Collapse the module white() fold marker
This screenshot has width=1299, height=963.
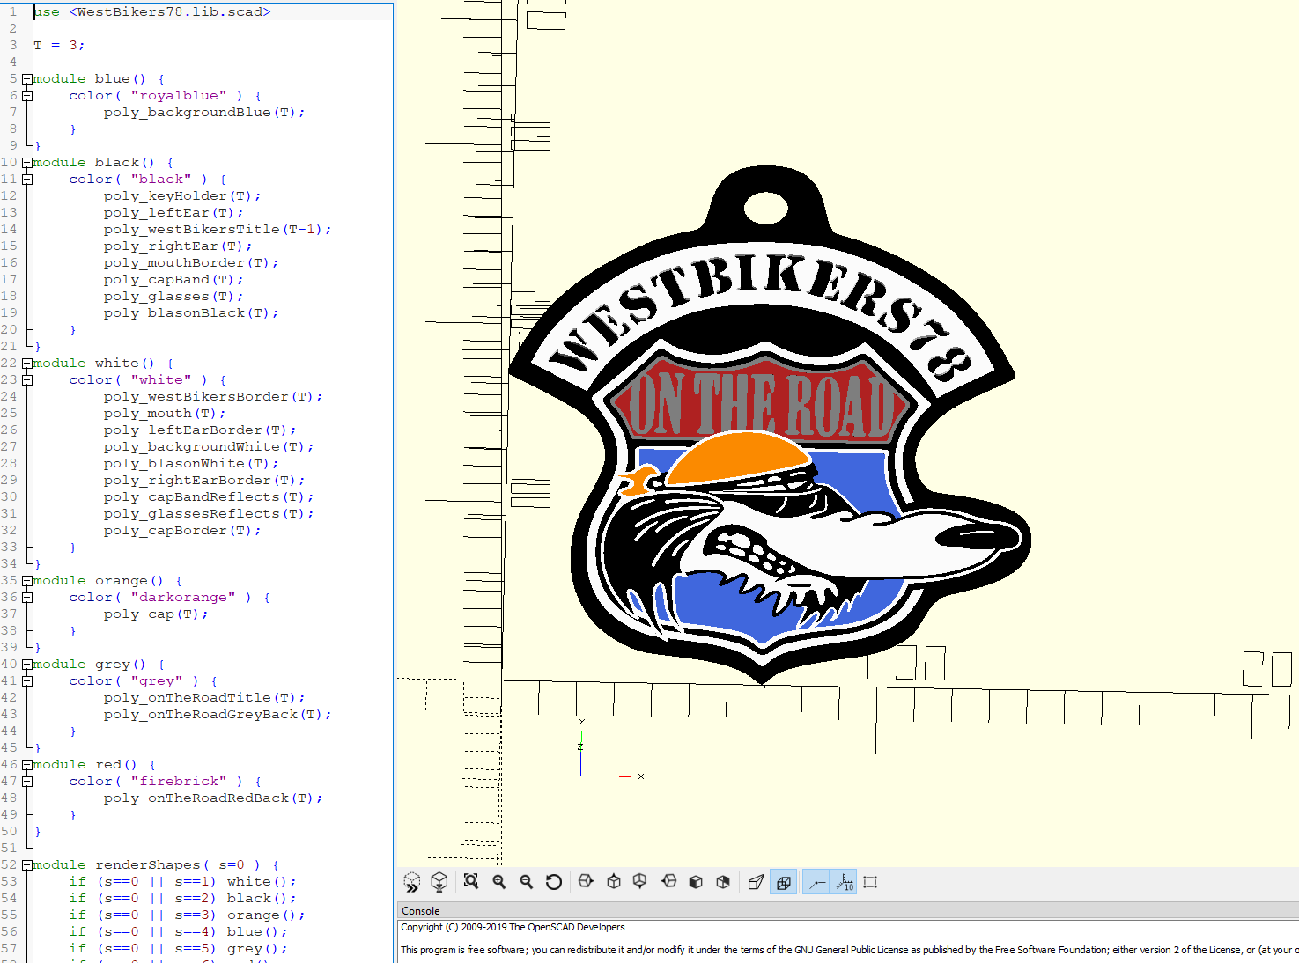tap(27, 364)
